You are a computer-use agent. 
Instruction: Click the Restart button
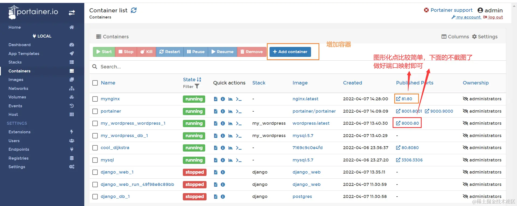coord(170,52)
